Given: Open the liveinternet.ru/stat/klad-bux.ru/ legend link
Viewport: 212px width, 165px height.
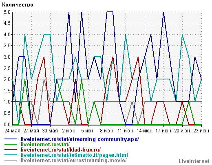Looking at the screenshot, I should 61,150.
